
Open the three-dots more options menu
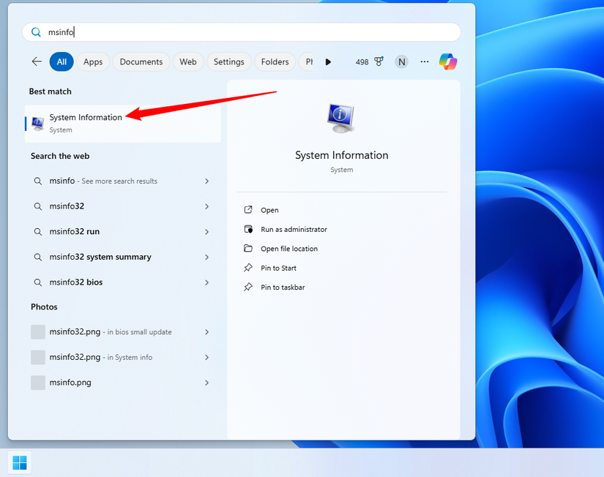click(425, 62)
